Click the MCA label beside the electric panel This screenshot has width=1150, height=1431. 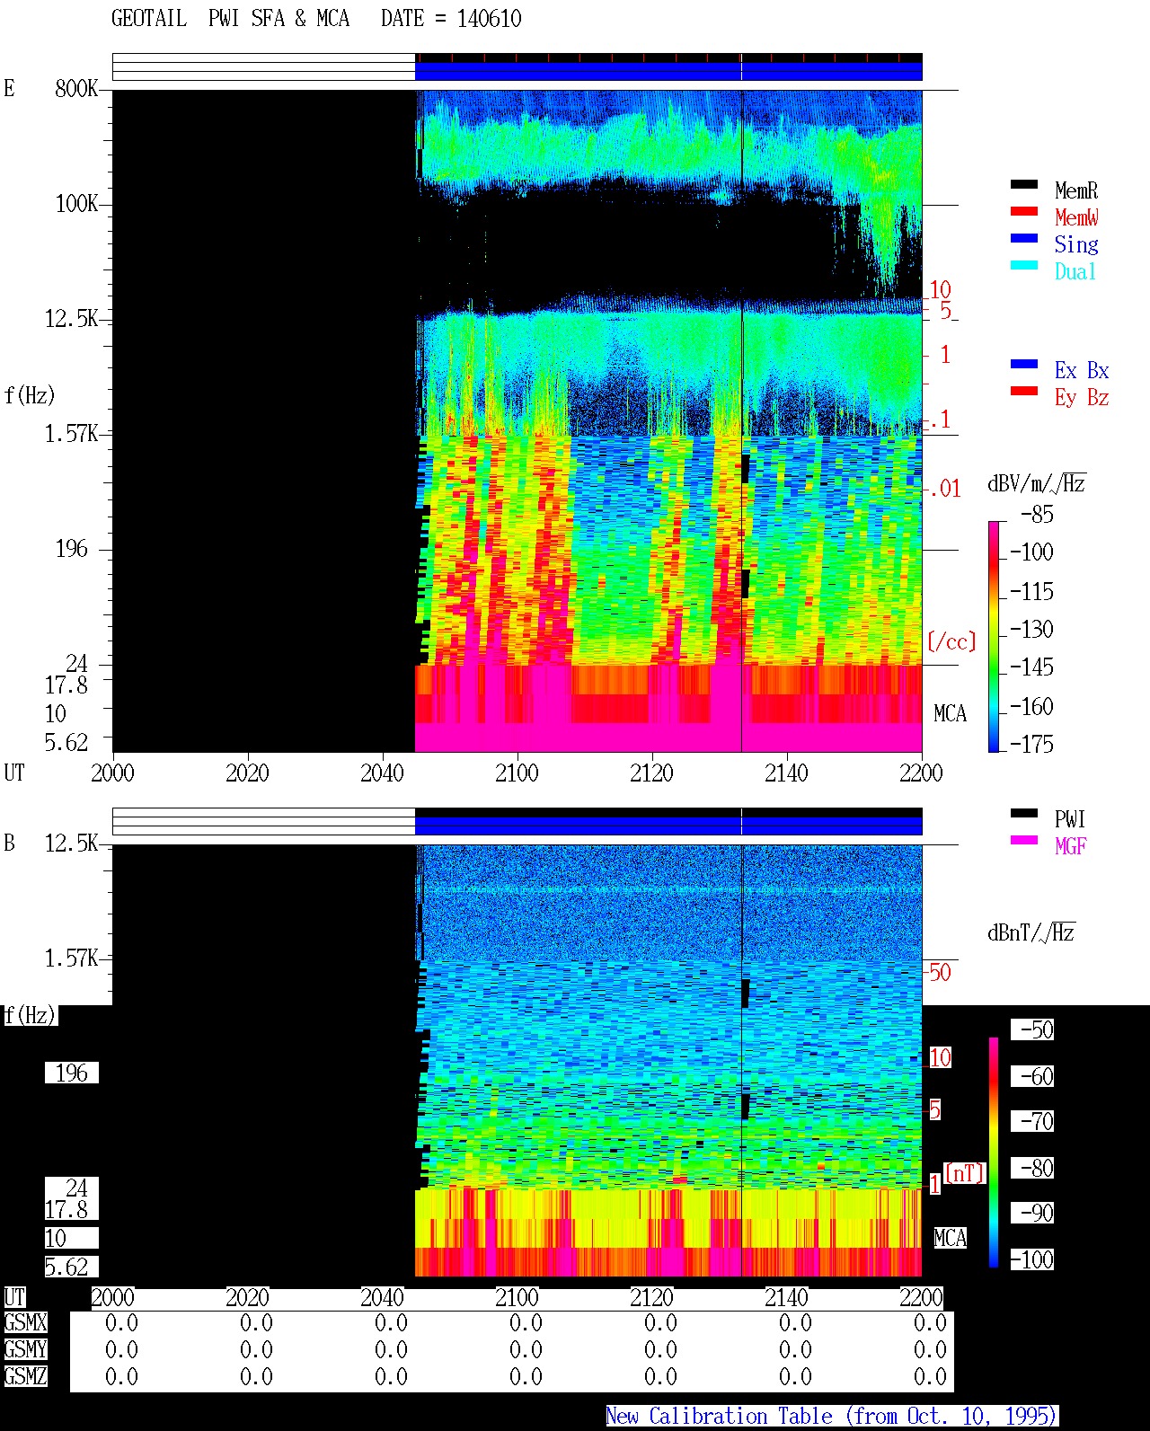[950, 714]
